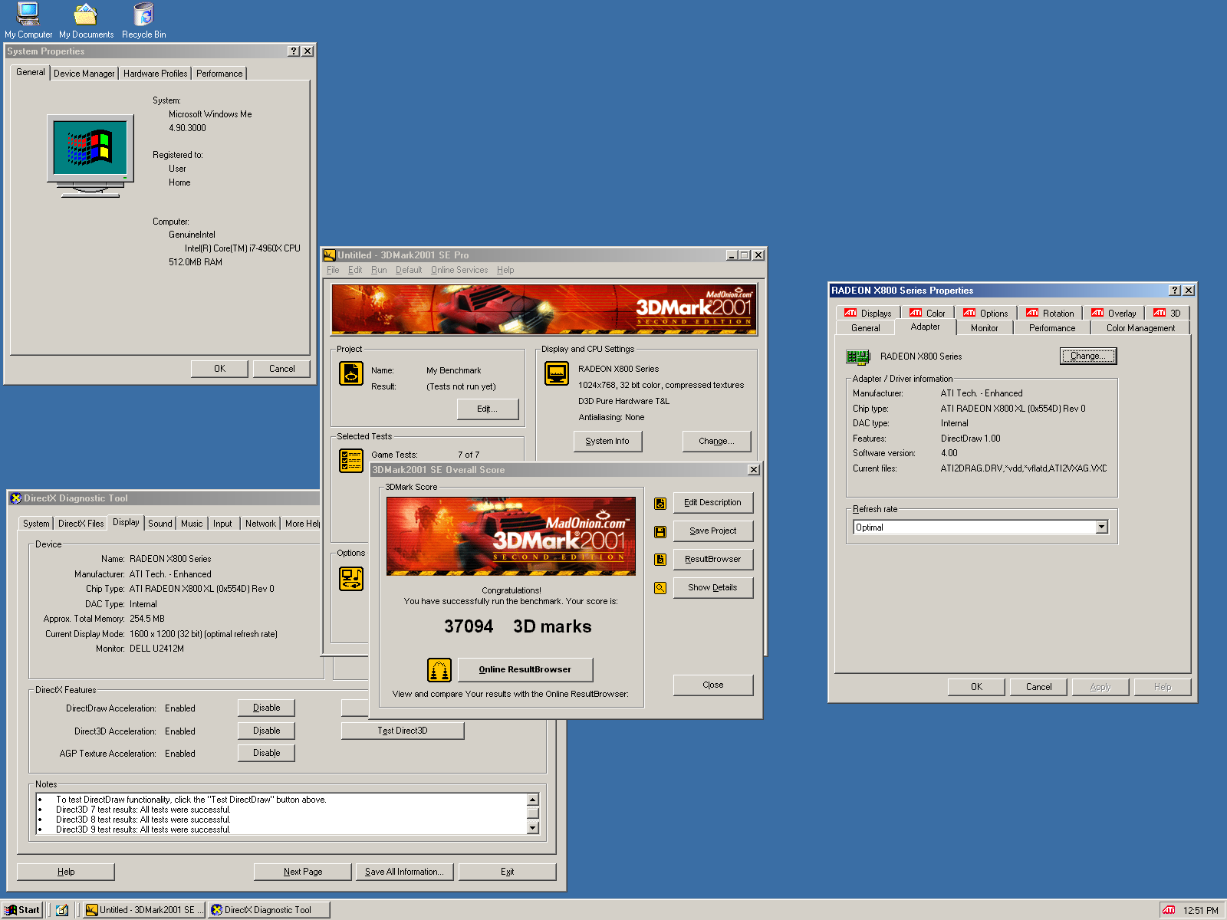Image resolution: width=1227 pixels, height=920 pixels.
Task: Open the Windows Start menu
Action: (x=22, y=910)
